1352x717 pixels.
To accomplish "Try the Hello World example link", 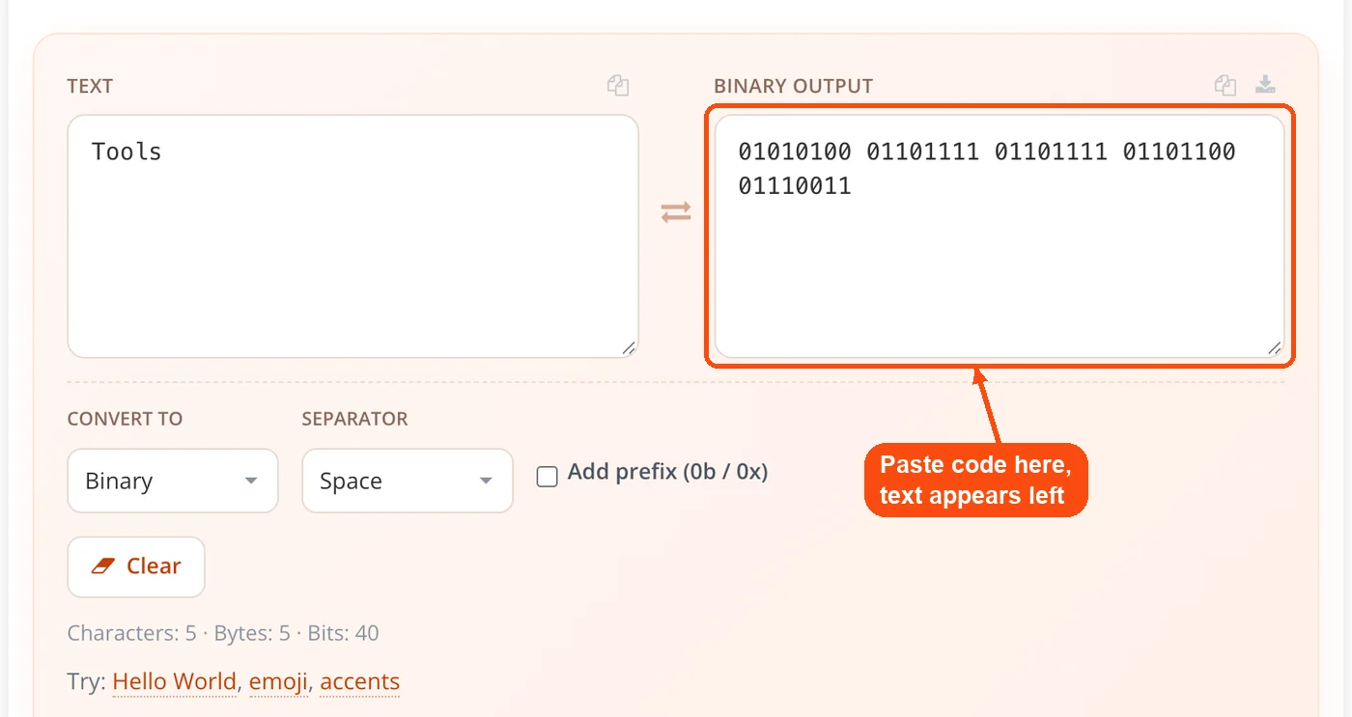I will 174,681.
